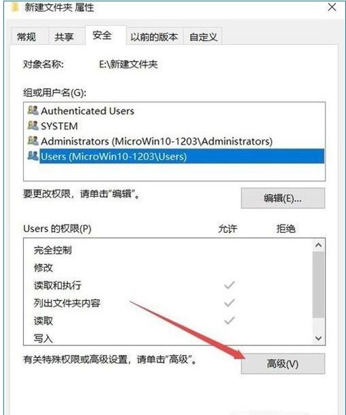Screen dimensions: 346x415
Task: Switch to the 自定义 tab
Action: [x=204, y=37]
